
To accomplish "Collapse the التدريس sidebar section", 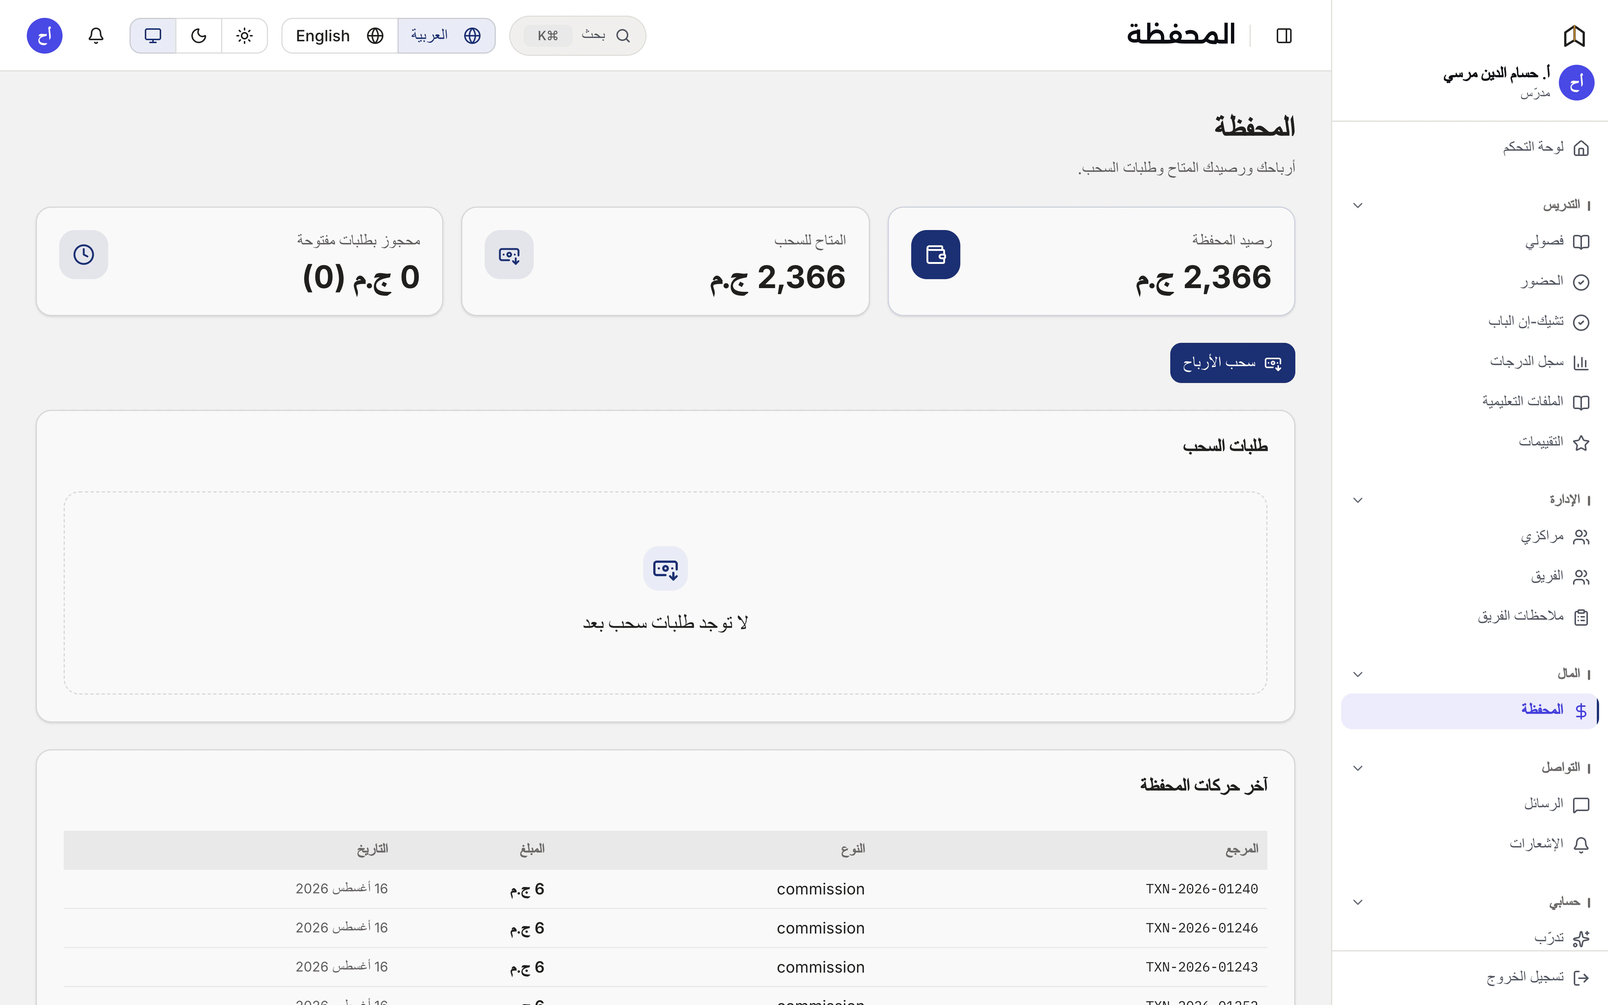I will point(1357,205).
